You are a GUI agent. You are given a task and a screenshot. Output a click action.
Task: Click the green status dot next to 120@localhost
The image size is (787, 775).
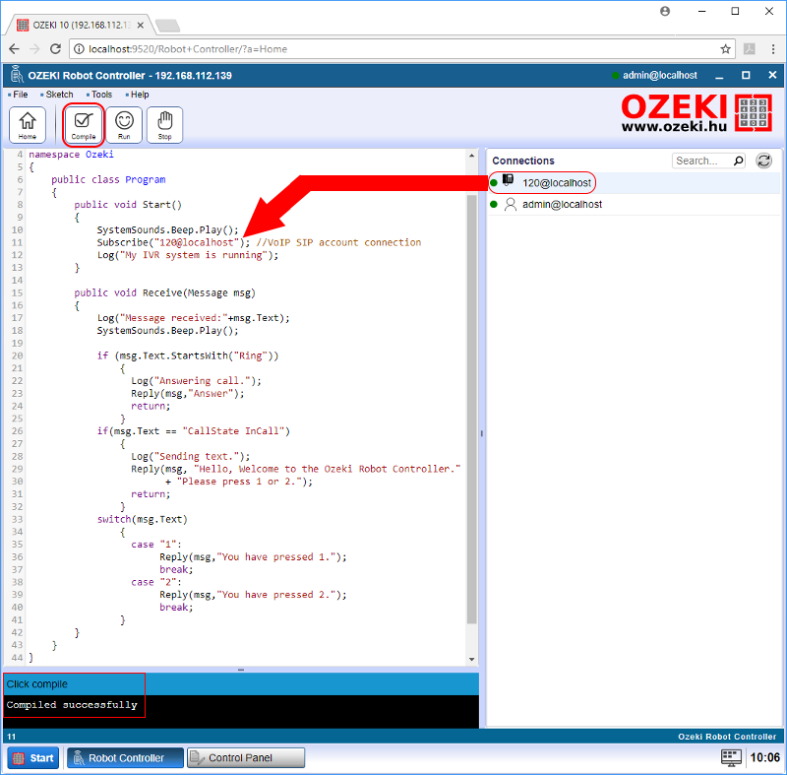pyautogui.click(x=492, y=182)
